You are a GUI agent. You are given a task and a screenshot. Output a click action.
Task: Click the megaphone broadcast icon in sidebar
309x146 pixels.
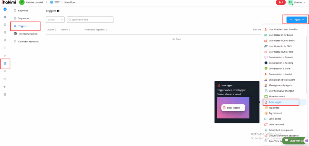point(5,87)
